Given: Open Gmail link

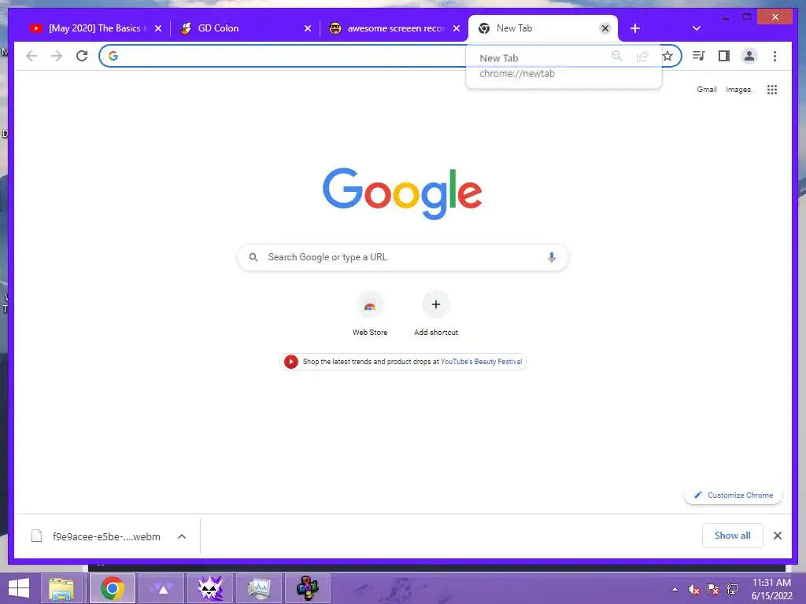Looking at the screenshot, I should [x=707, y=90].
